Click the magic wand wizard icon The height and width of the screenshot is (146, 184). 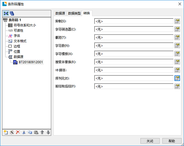(12, 132)
